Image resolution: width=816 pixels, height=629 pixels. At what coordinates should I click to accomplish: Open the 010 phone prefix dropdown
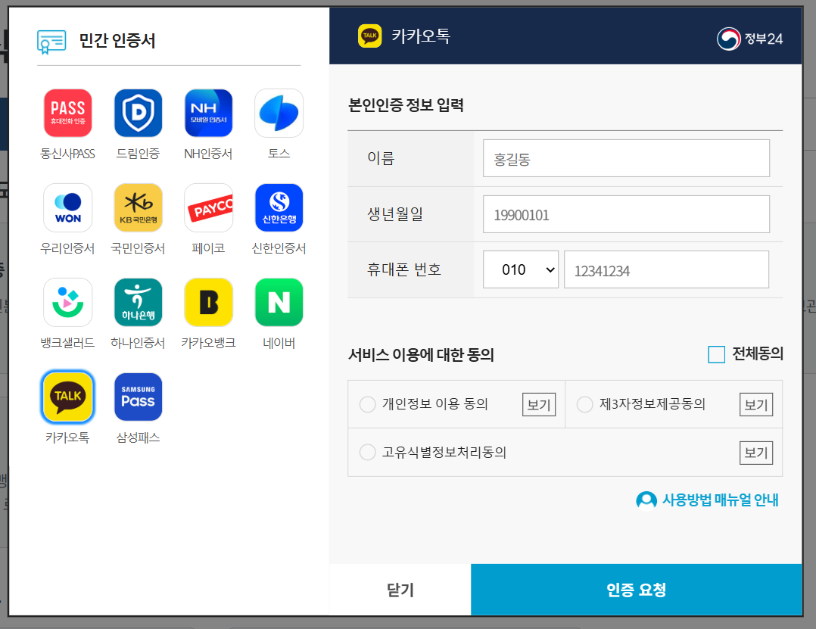(521, 269)
